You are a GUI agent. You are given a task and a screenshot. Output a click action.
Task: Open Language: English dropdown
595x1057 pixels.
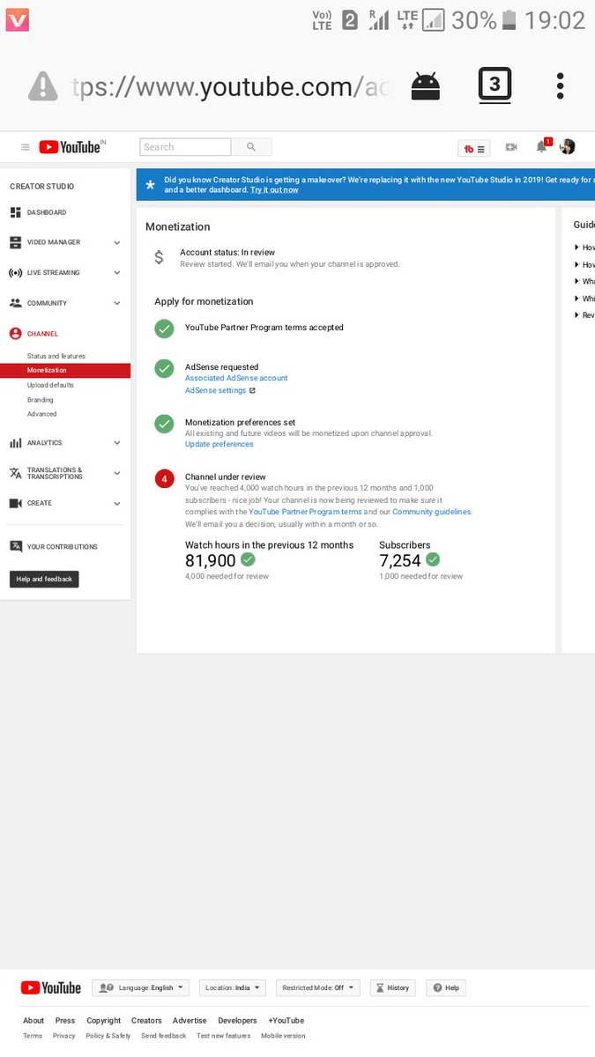(x=141, y=987)
